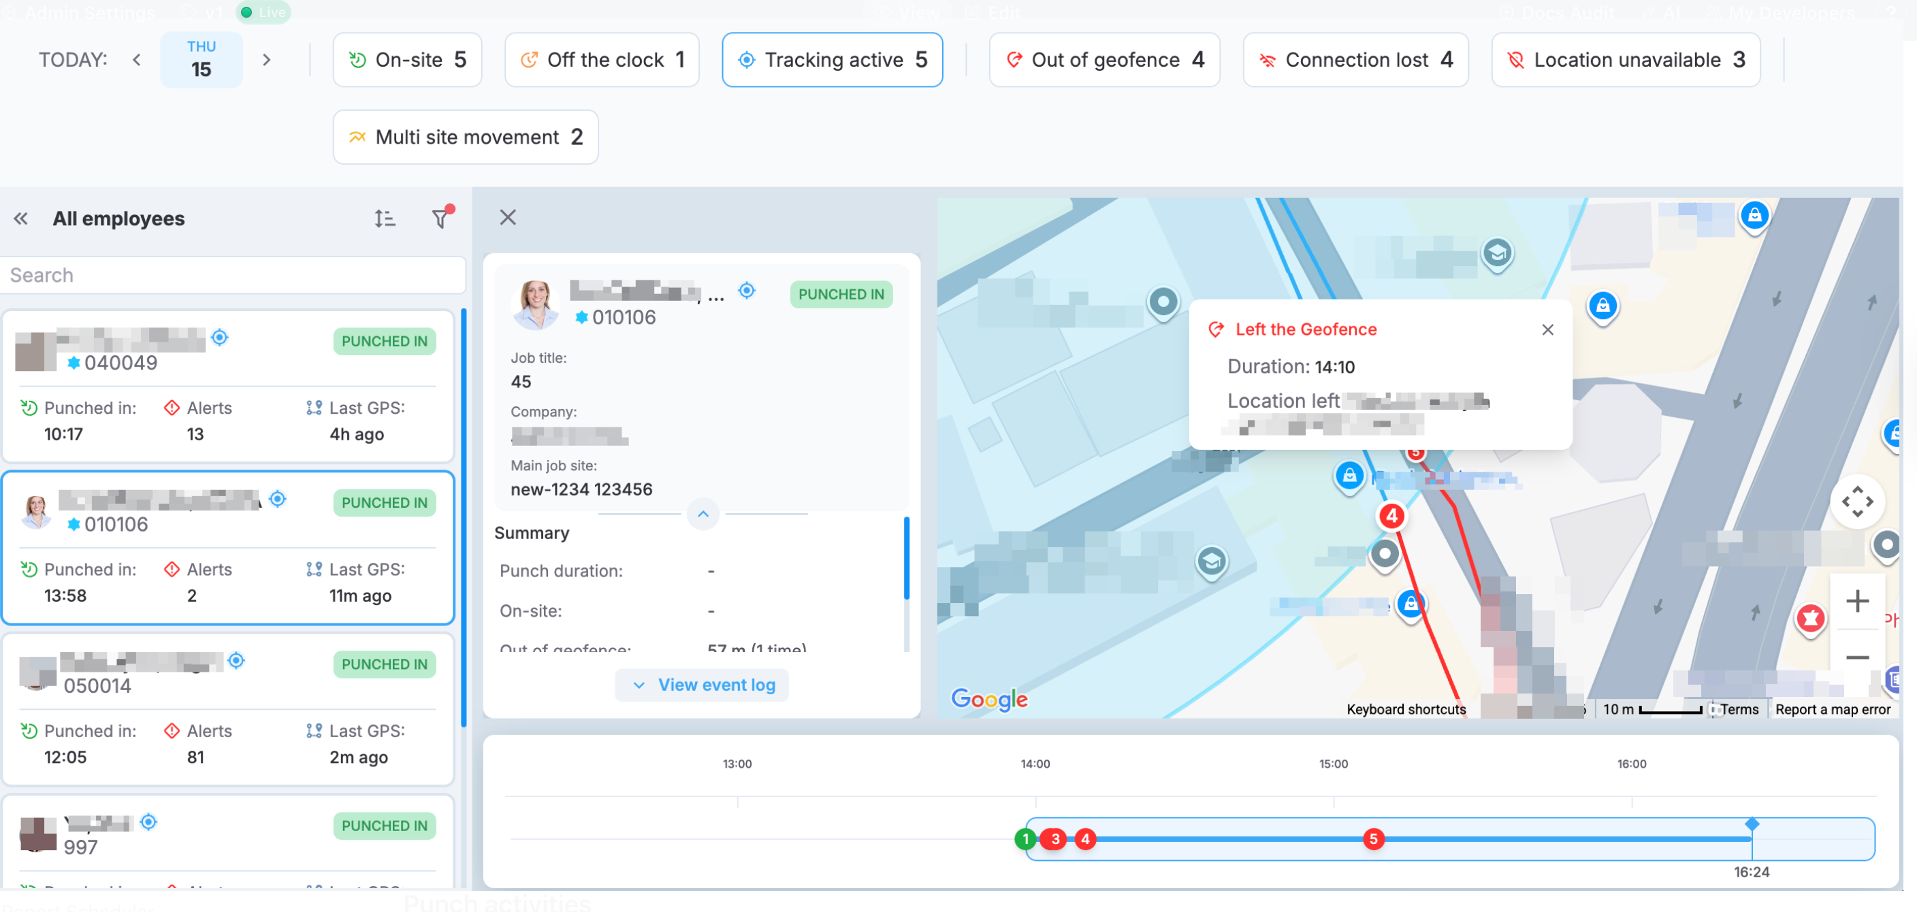The image size is (1917, 912).
Task: Click the employee Search field
Action: tap(232, 275)
